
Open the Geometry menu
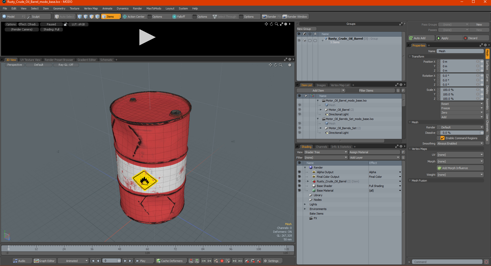59,8
